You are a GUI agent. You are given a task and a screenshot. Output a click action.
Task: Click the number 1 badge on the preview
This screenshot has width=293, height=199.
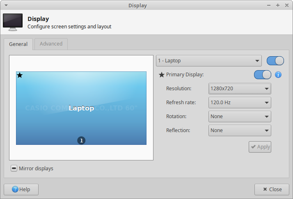pos(81,140)
